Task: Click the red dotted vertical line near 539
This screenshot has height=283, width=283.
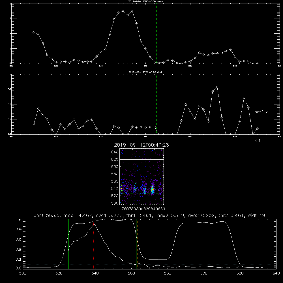Action: 93,244
